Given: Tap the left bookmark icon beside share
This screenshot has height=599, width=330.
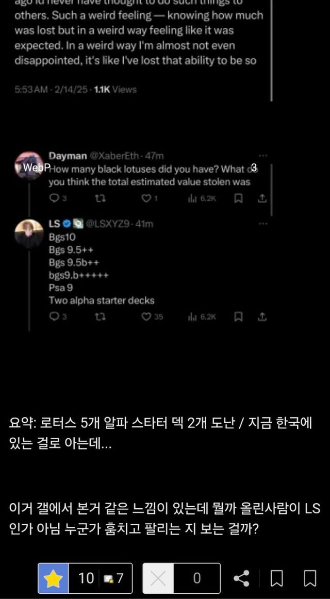Looking at the screenshot, I should 277,578.
